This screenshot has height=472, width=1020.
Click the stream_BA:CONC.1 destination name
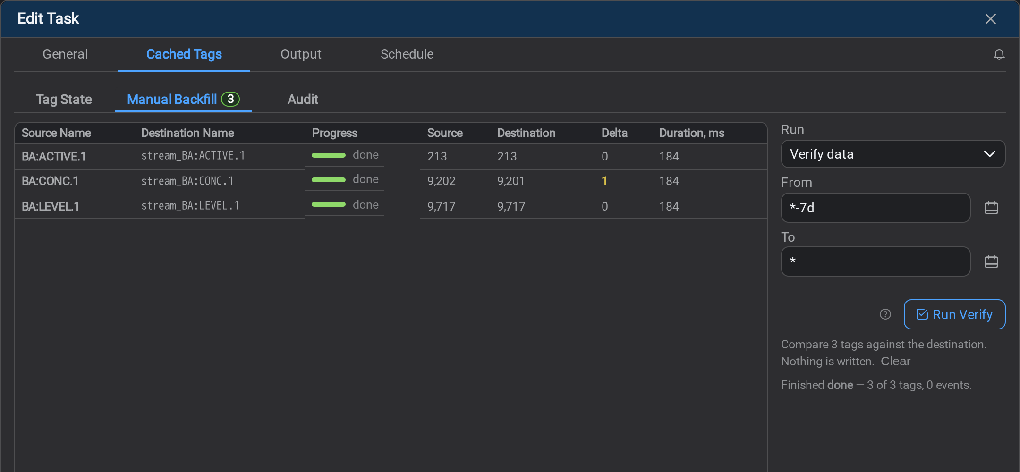(187, 181)
